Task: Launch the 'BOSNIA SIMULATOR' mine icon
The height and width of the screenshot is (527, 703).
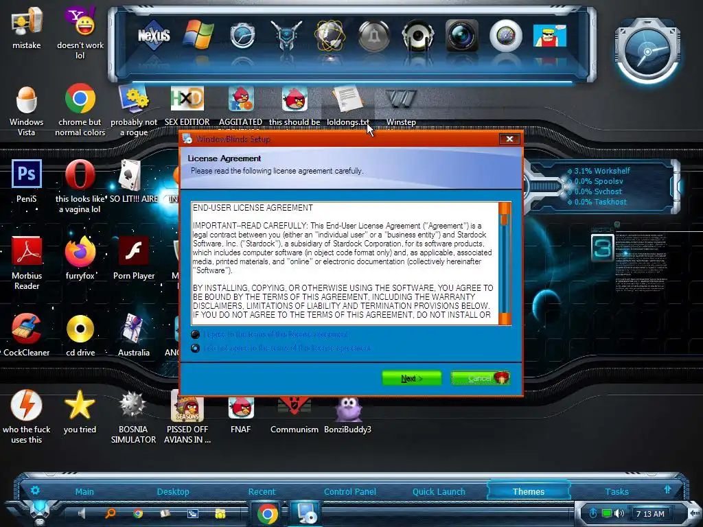Action: click(133, 417)
